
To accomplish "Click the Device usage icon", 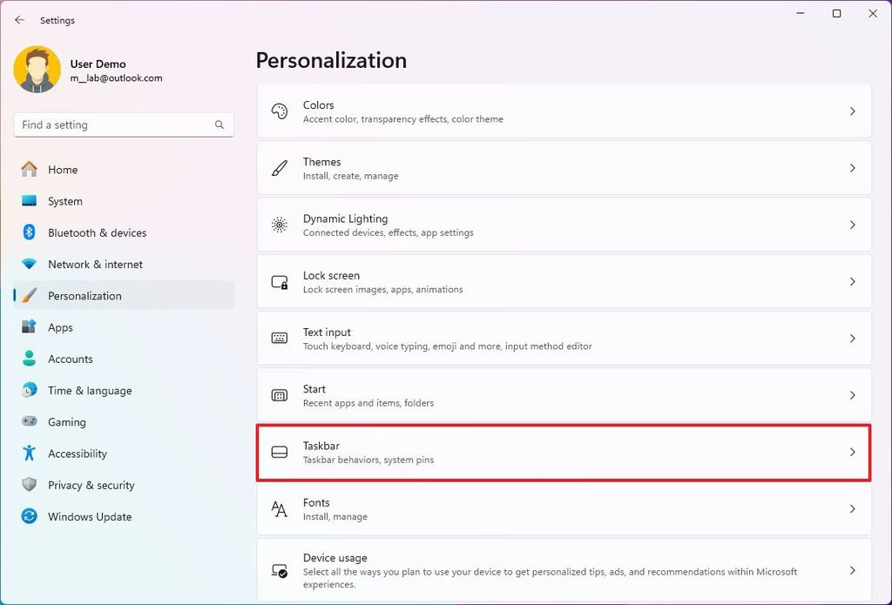I will click(279, 567).
